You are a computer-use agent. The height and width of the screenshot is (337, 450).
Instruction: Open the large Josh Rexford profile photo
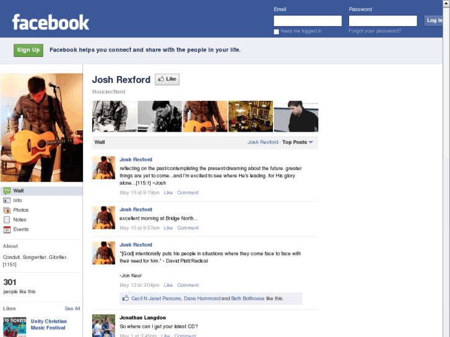click(x=41, y=127)
